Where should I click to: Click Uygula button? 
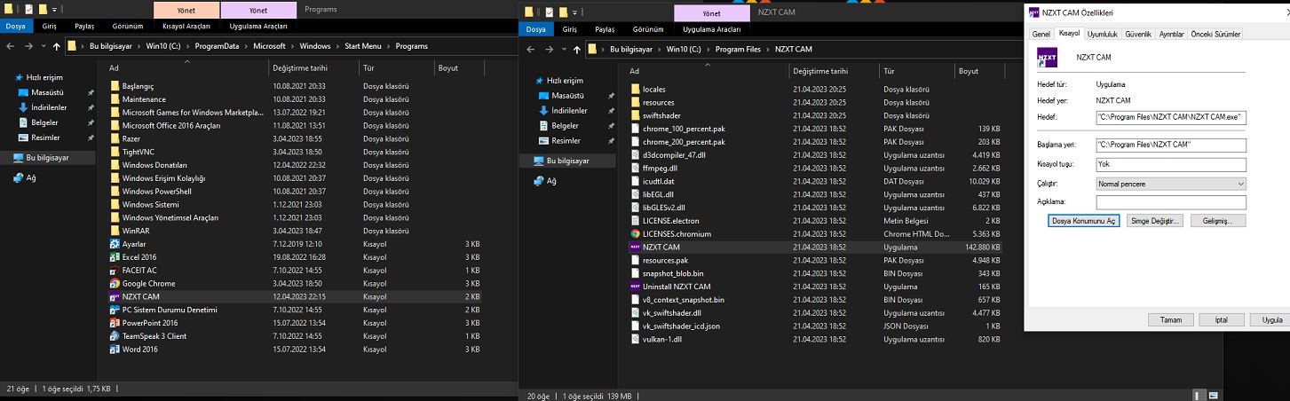(x=1270, y=319)
